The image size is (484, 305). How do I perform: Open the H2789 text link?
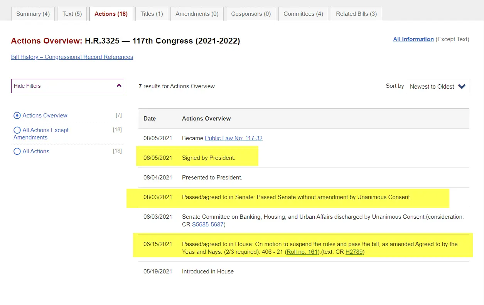point(354,252)
